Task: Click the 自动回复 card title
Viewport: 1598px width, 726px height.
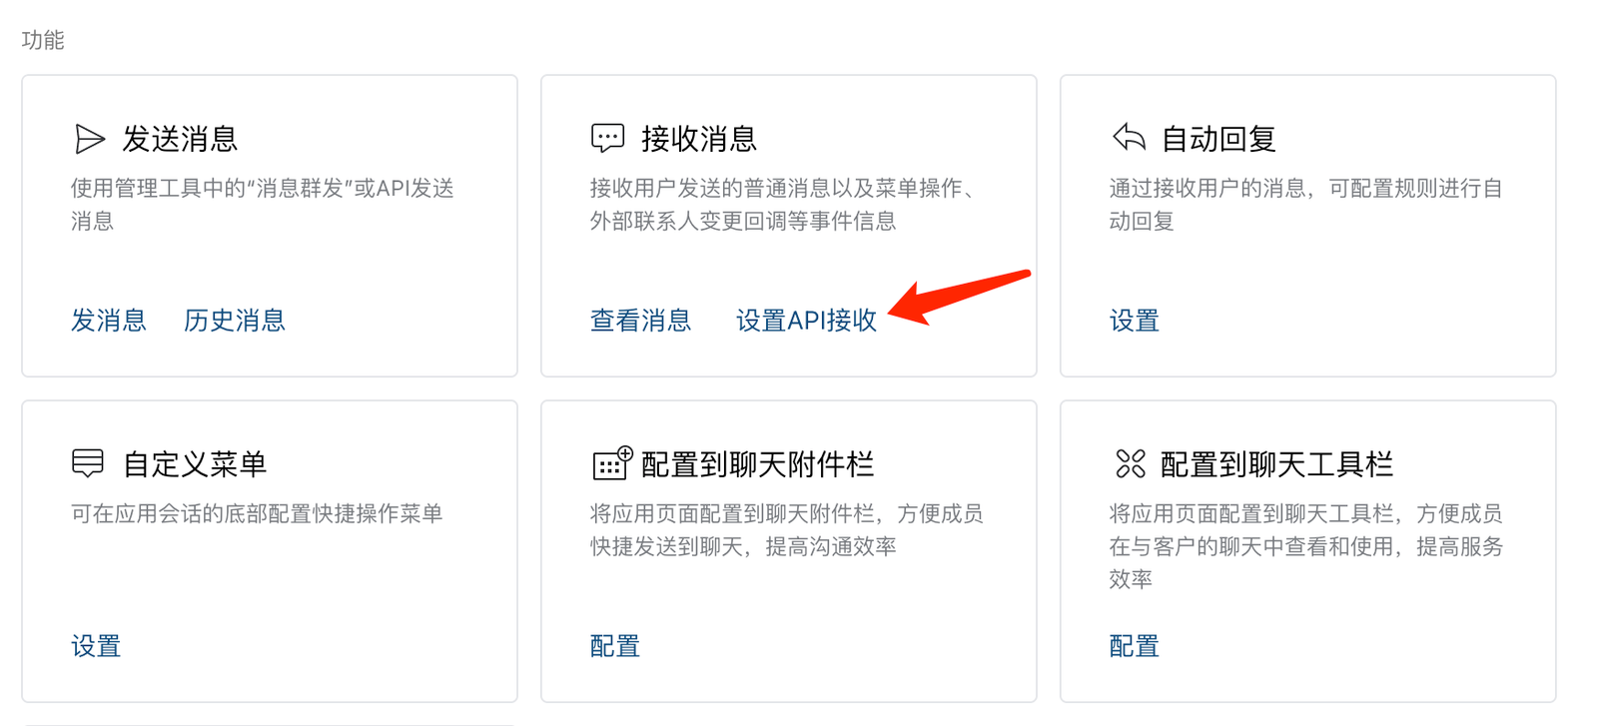Action: (1218, 139)
